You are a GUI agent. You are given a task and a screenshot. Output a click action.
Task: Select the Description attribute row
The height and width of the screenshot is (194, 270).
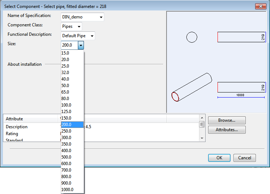point(17,127)
